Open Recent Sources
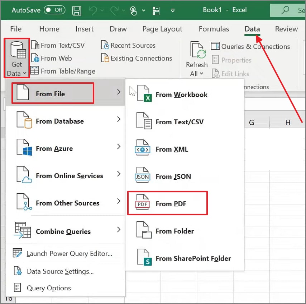This screenshot has width=306, height=304. [x=128, y=45]
